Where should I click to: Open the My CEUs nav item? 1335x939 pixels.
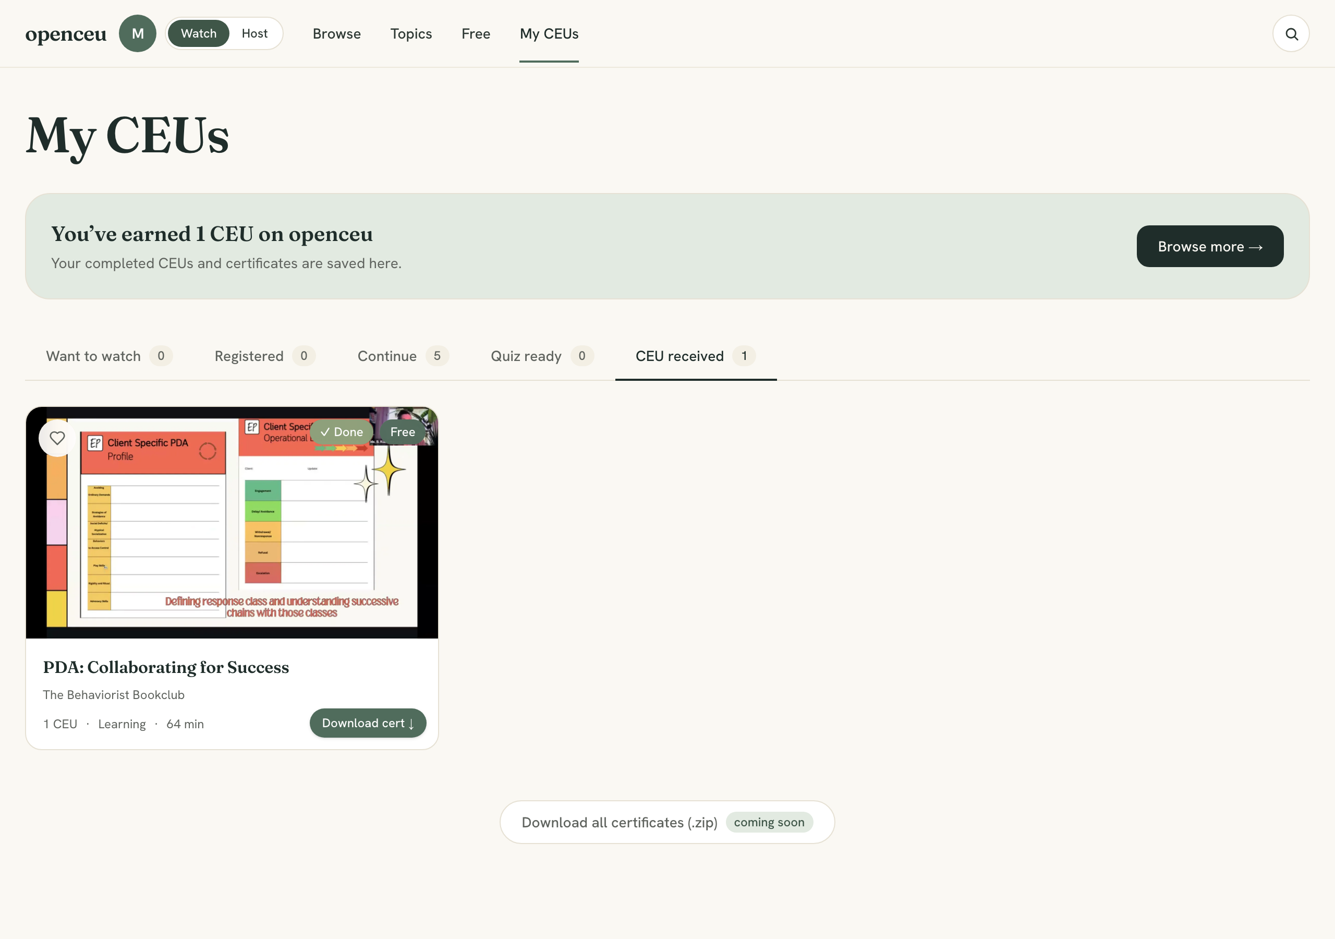549,34
